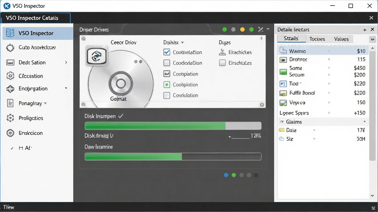Click the Tiod row icon
This screenshot has width=378, height=212.
tap(283, 84)
